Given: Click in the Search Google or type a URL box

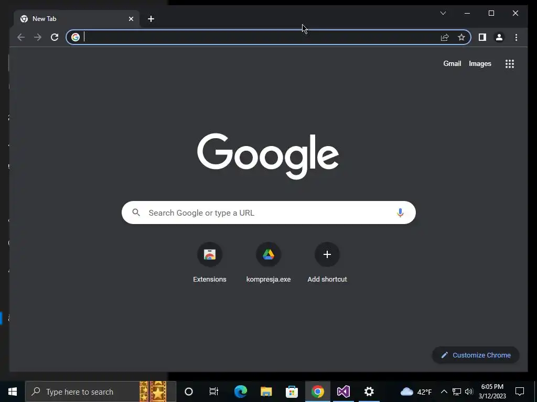Looking at the screenshot, I should pos(268,213).
